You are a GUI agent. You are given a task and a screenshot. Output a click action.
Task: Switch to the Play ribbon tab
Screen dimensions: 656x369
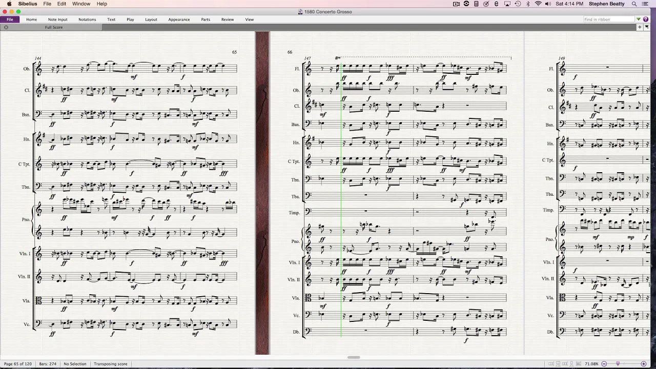[x=130, y=19]
